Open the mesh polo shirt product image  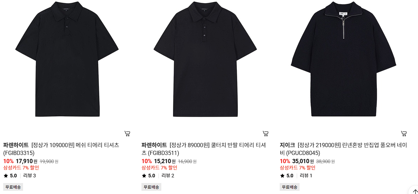pyautogui.click(x=67, y=59)
